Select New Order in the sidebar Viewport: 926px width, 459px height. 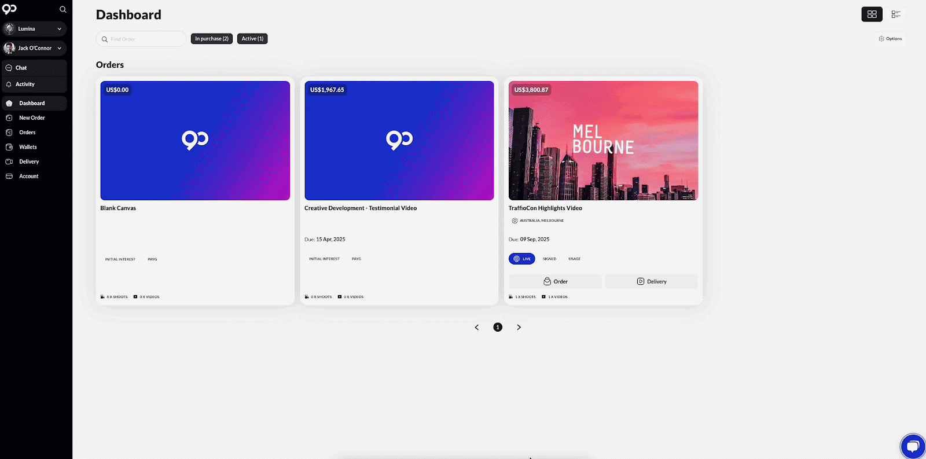32,118
